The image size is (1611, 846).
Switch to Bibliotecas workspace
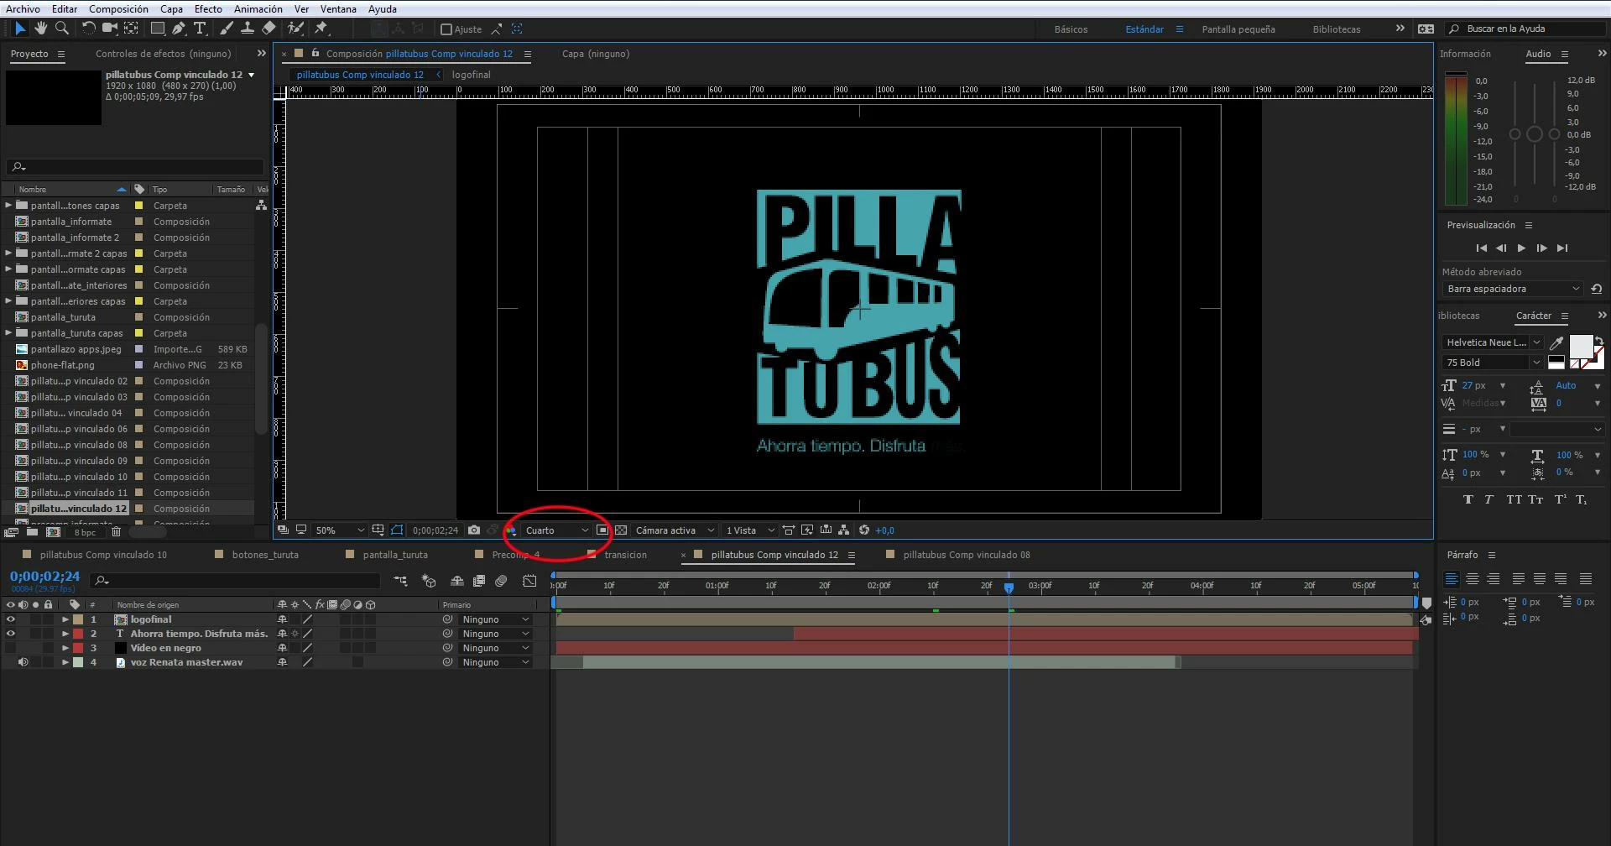coord(1336,29)
